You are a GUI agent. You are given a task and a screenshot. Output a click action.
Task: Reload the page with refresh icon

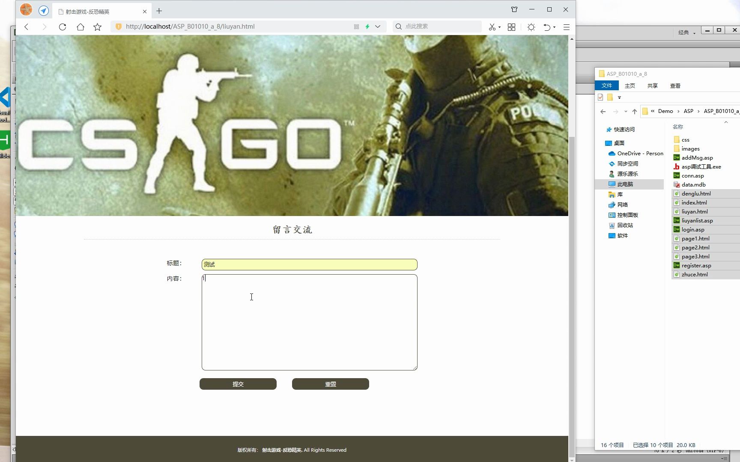pyautogui.click(x=63, y=27)
